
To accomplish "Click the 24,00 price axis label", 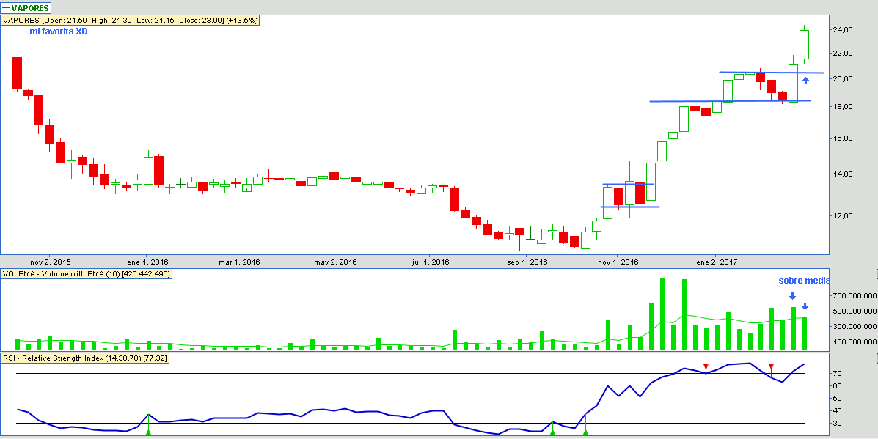I will (842, 29).
